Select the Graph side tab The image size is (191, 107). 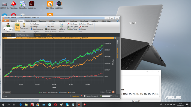click(x=118, y=42)
